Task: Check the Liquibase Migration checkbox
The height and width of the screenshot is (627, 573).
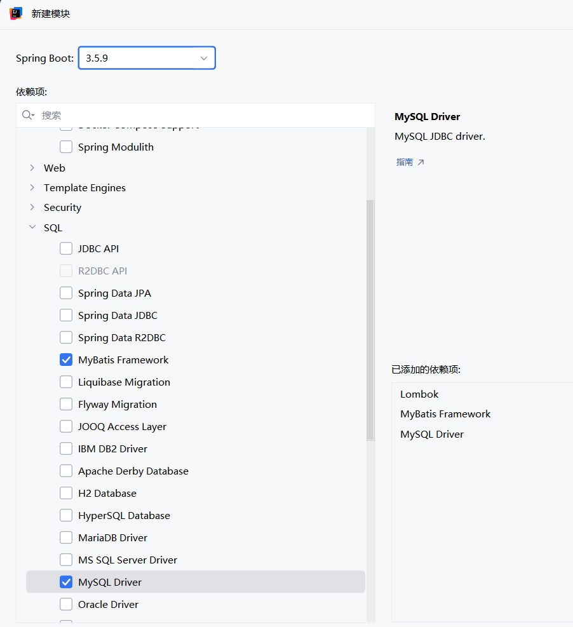Action: [66, 382]
